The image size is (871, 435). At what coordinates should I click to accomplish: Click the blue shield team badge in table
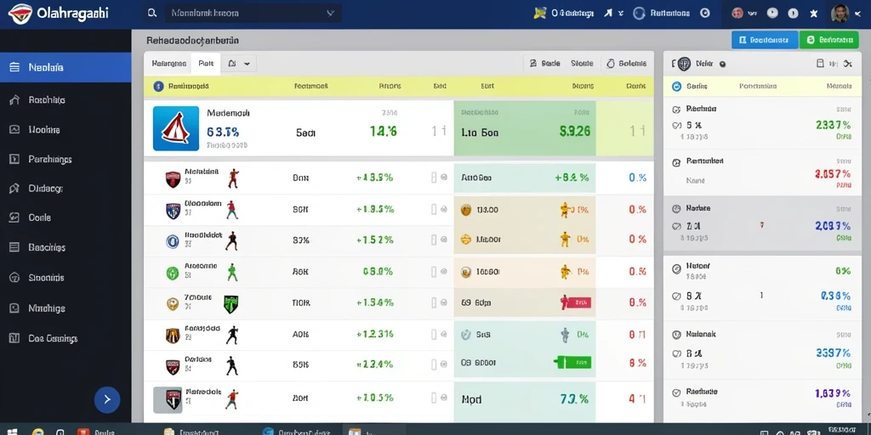(x=173, y=211)
